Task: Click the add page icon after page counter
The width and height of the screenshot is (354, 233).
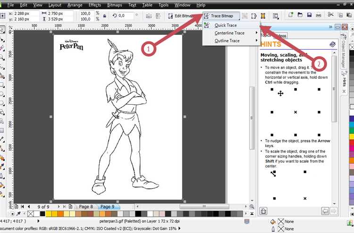Action: tap(70, 207)
